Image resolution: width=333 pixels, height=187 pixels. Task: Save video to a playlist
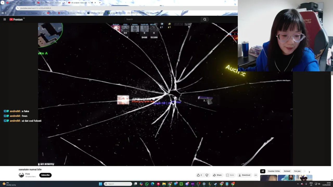pos(230,175)
